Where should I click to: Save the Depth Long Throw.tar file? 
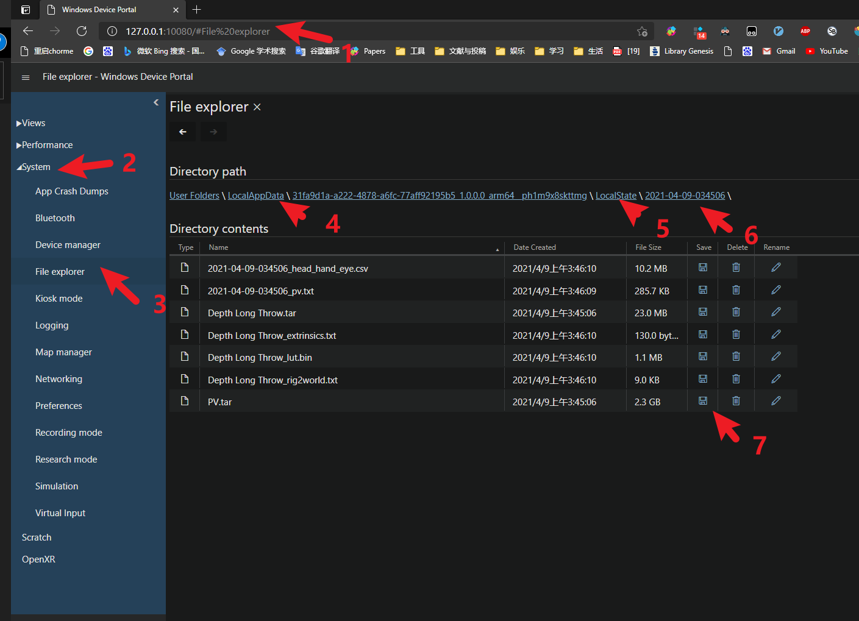702,312
